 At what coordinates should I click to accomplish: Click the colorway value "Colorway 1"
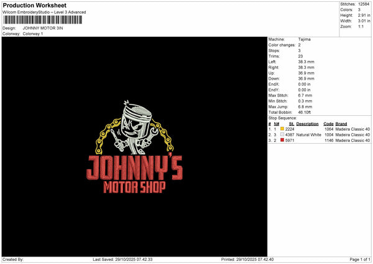tap(33, 34)
